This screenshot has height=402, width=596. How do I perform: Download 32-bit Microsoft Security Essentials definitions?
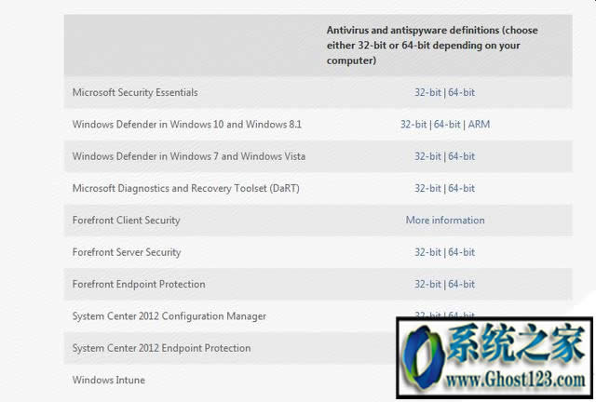427,92
